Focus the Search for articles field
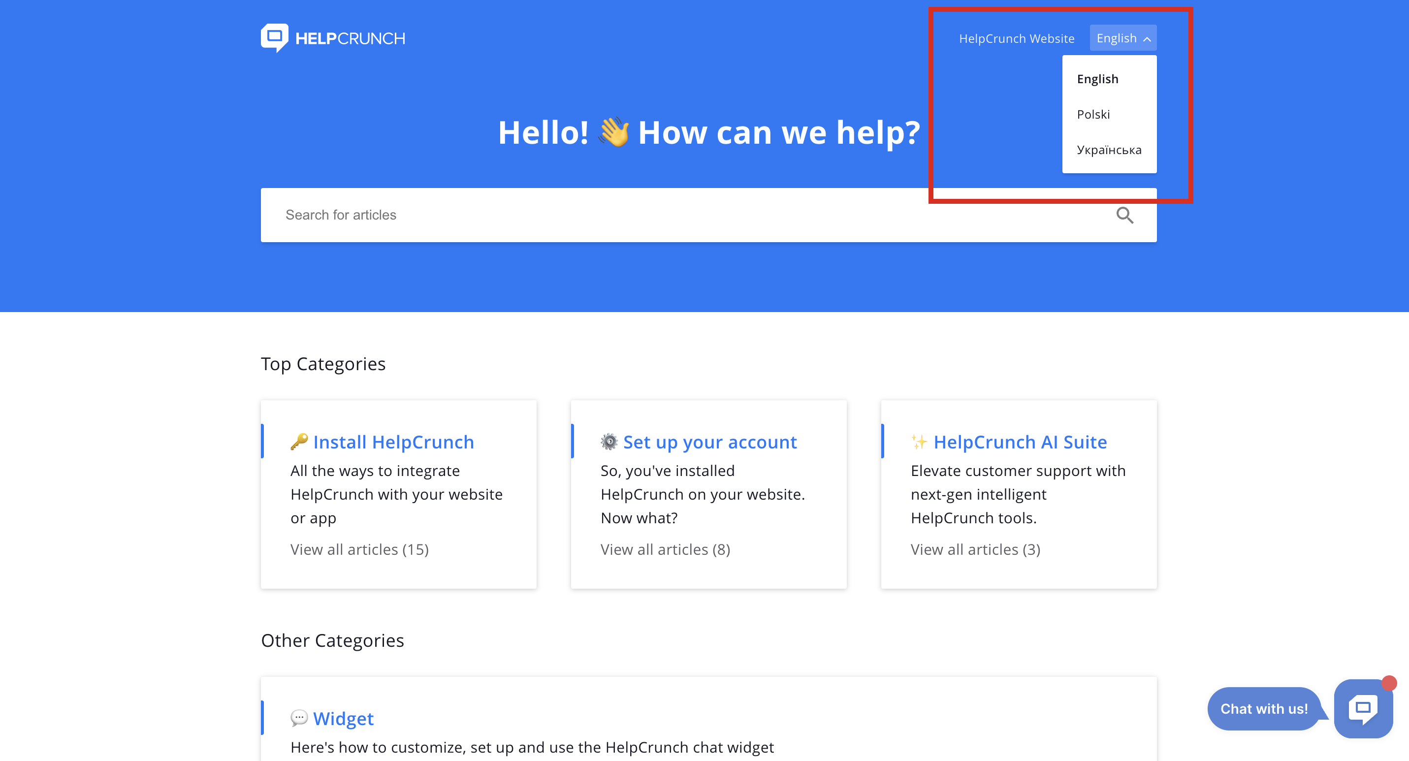Viewport: 1409px width, 761px height. 656,216
